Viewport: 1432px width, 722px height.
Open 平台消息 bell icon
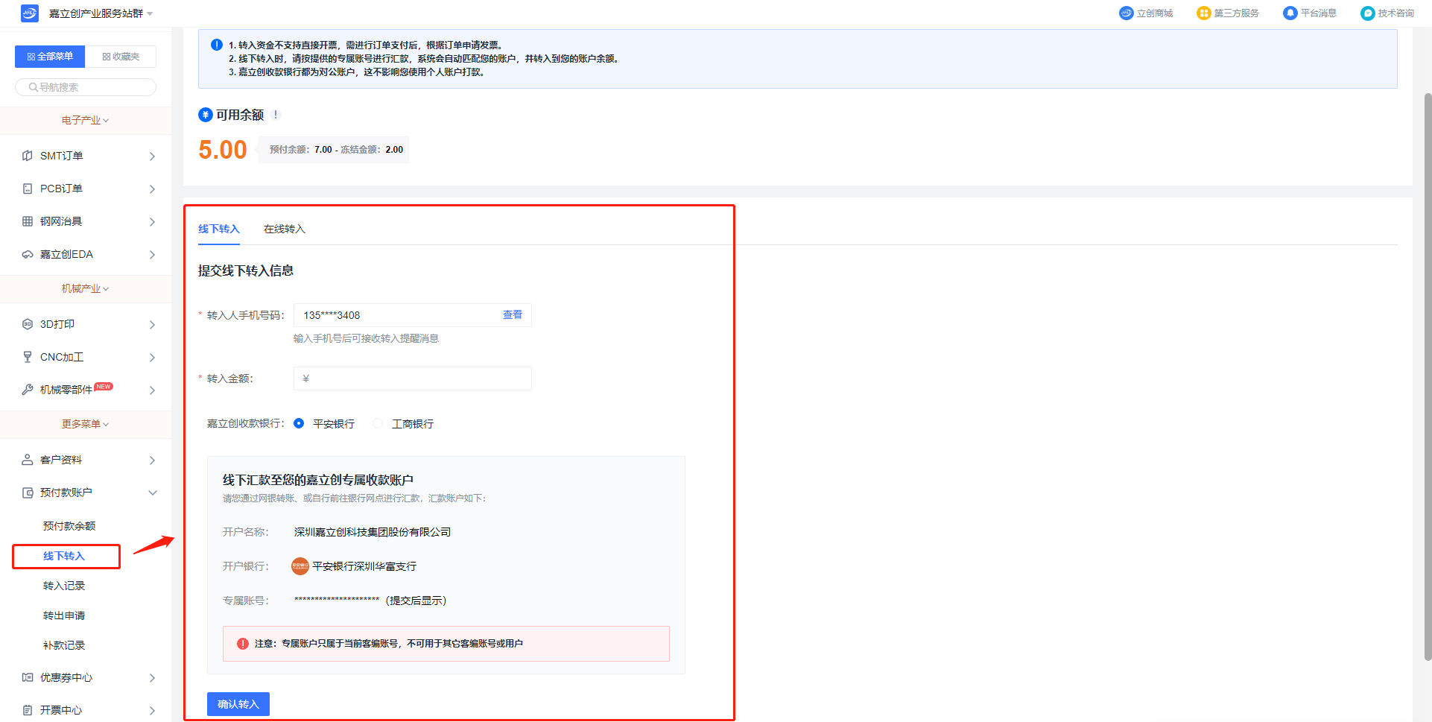(x=1290, y=13)
